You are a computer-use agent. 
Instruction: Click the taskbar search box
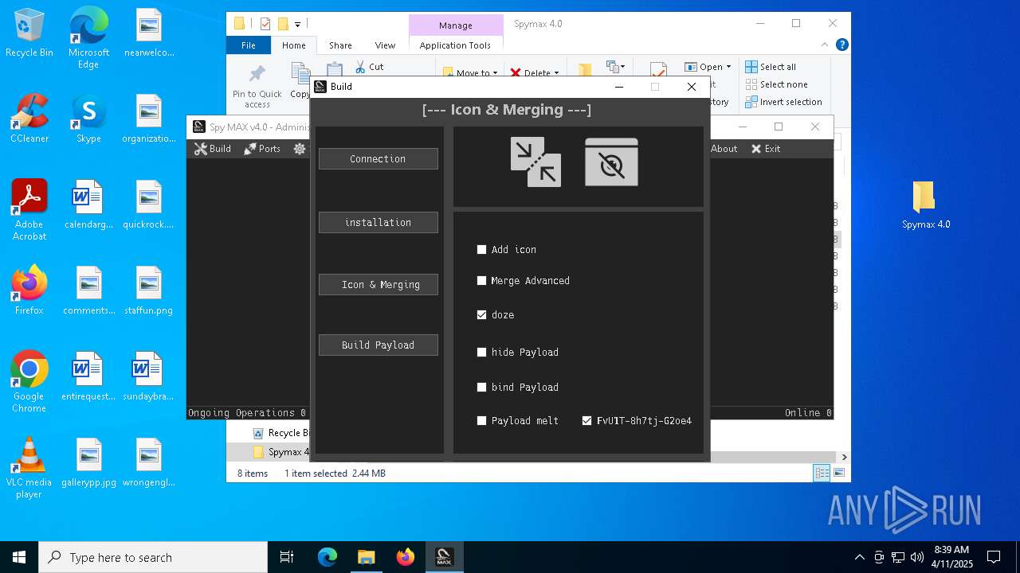[153, 557]
